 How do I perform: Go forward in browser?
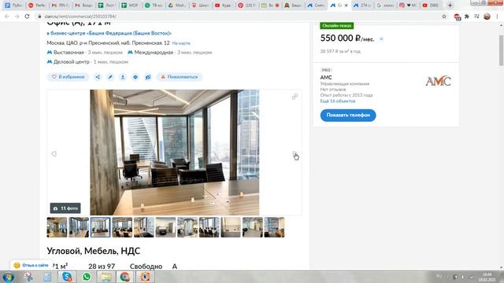[17, 17]
